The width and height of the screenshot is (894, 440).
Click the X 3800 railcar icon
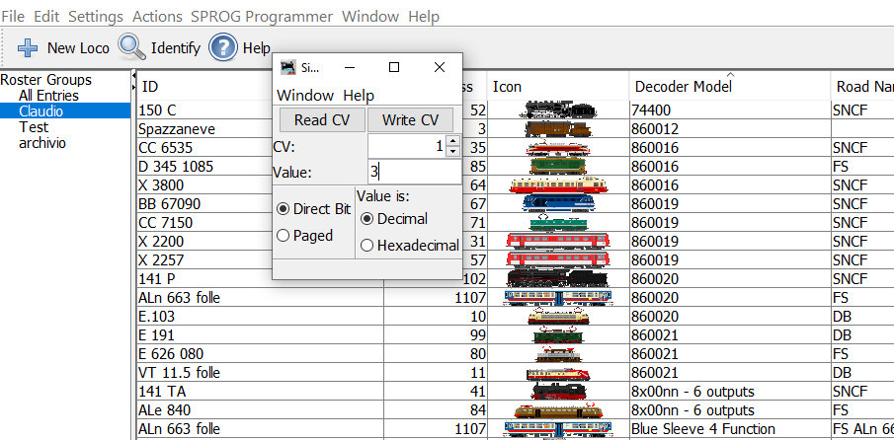tap(556, 185)
